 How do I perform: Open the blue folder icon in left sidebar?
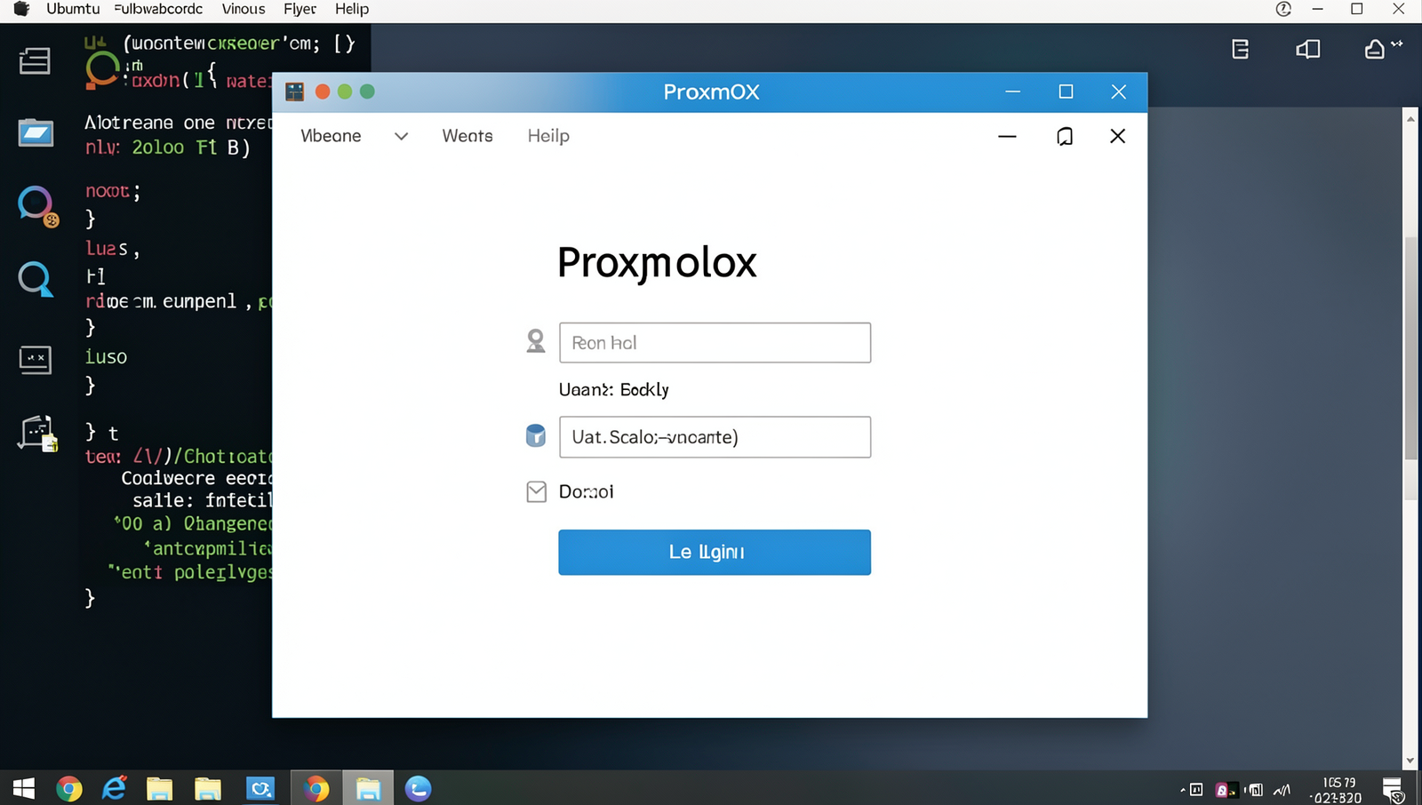click(36, 133)
